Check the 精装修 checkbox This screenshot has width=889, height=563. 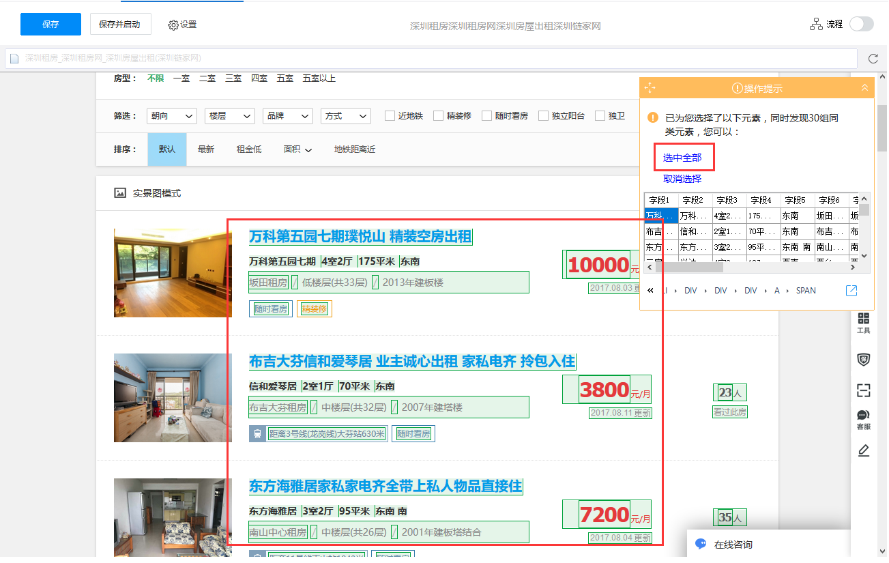pos(438,116)
